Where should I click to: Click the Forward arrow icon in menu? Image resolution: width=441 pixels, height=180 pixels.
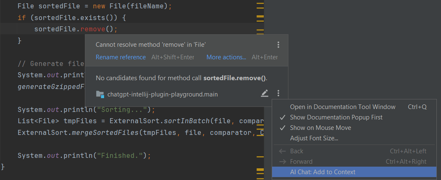282,162
